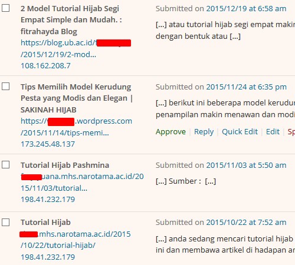Open the blog.ub.ac.id pingback URL
295x265 pixels.
[x=76, y=48]
